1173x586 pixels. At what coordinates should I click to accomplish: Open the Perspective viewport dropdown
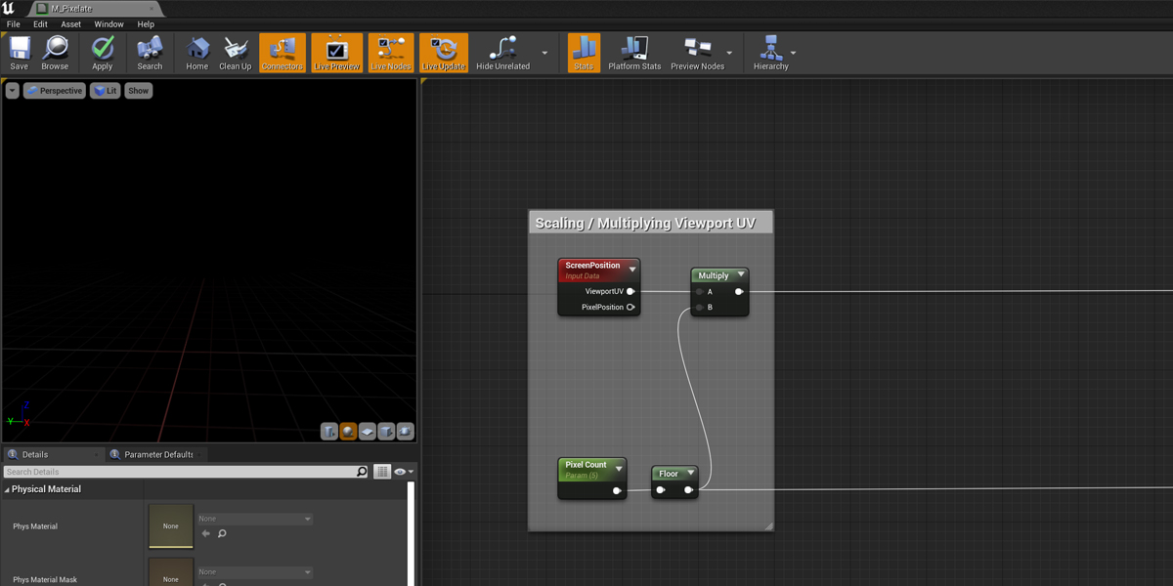coord(55,91)
